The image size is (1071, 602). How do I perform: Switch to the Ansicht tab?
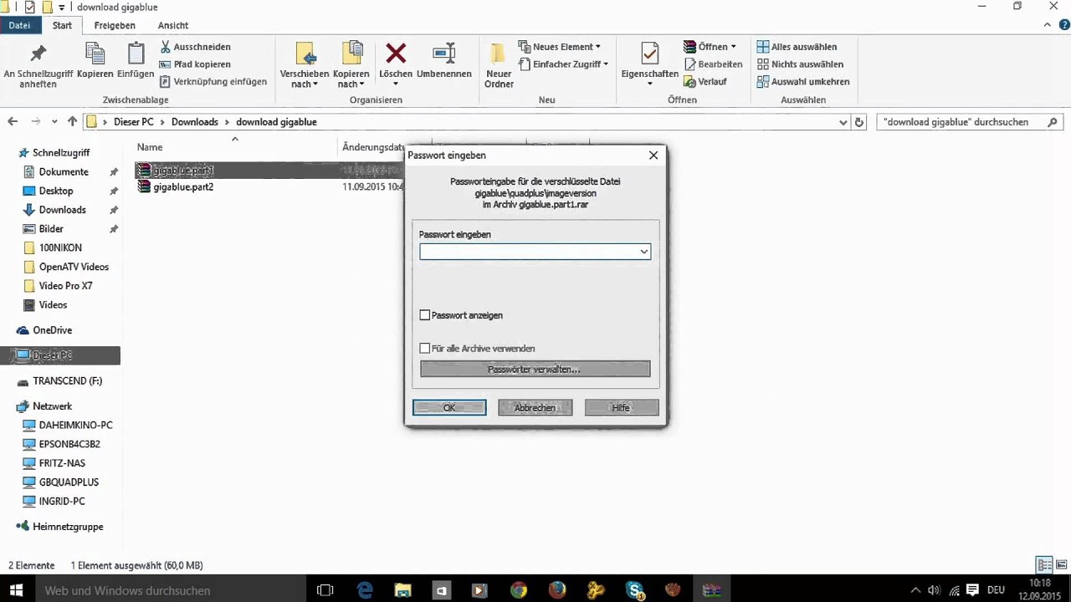tap(173, 26)
